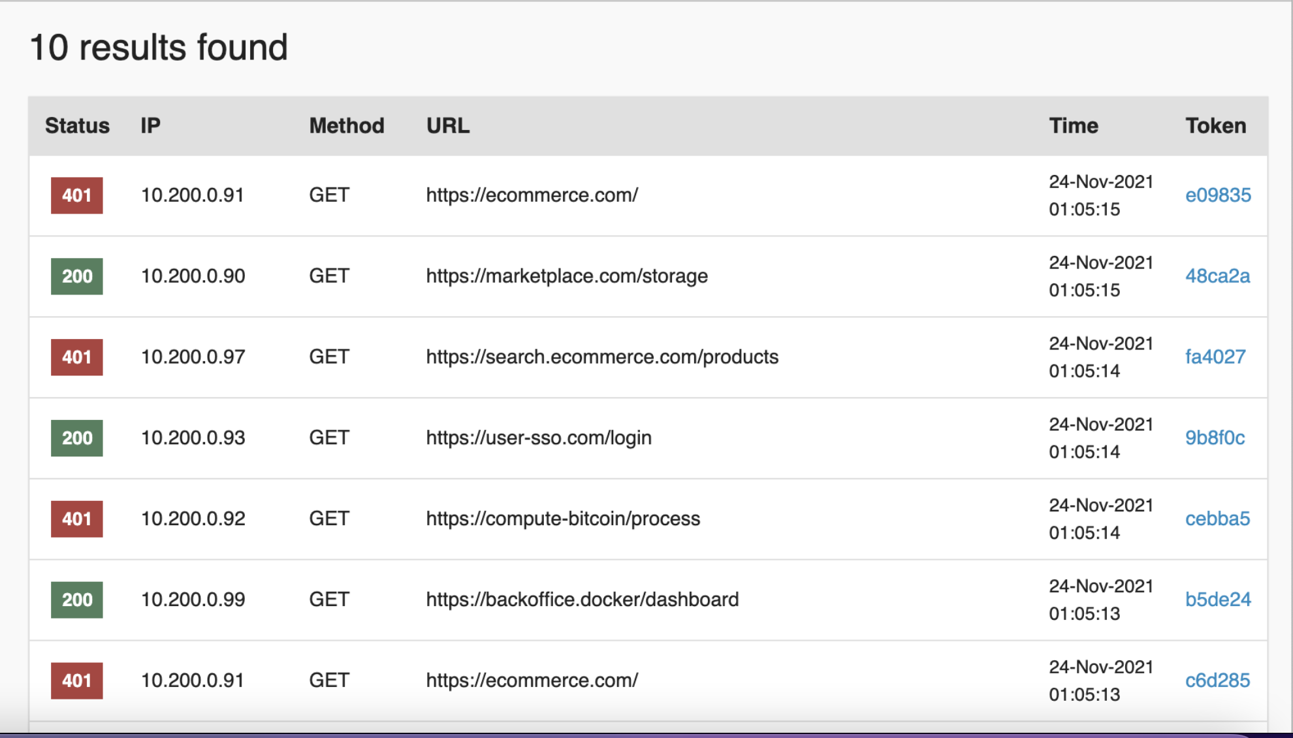Click the Method column header
1293x738 pixels.
tap(346, 125)
